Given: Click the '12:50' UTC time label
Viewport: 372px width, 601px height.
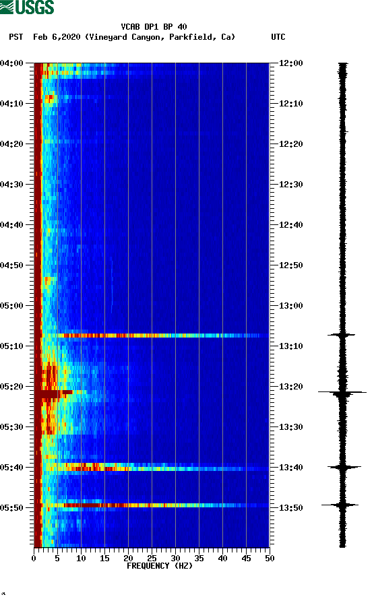Looking at the screenshot, I should pyautogui.click(x=290, y=265).
